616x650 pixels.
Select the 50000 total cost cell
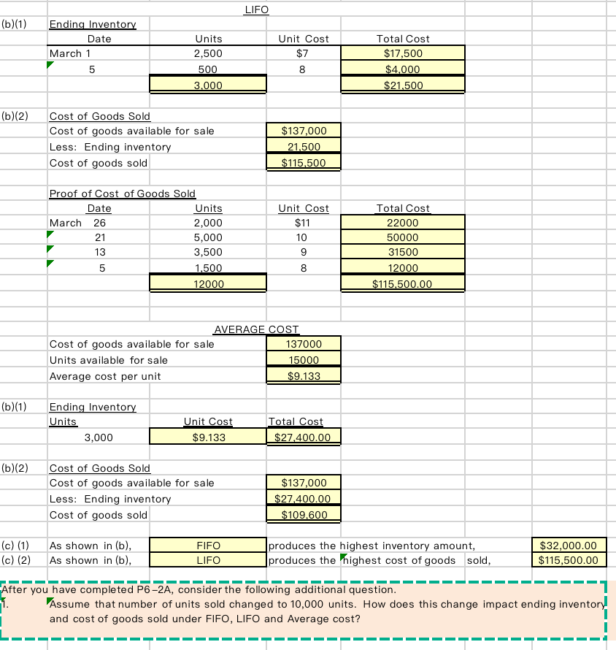coord(403,237)
